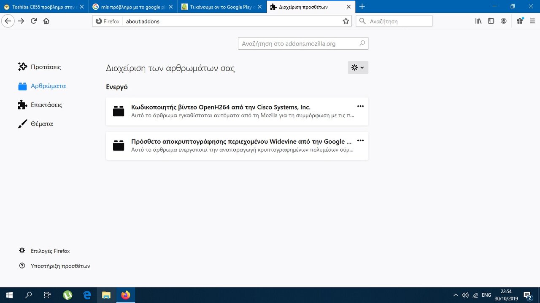Close the Διαχείριση προσθέτων tab
This screenshot has height=303, width=540.
point(348,7)
